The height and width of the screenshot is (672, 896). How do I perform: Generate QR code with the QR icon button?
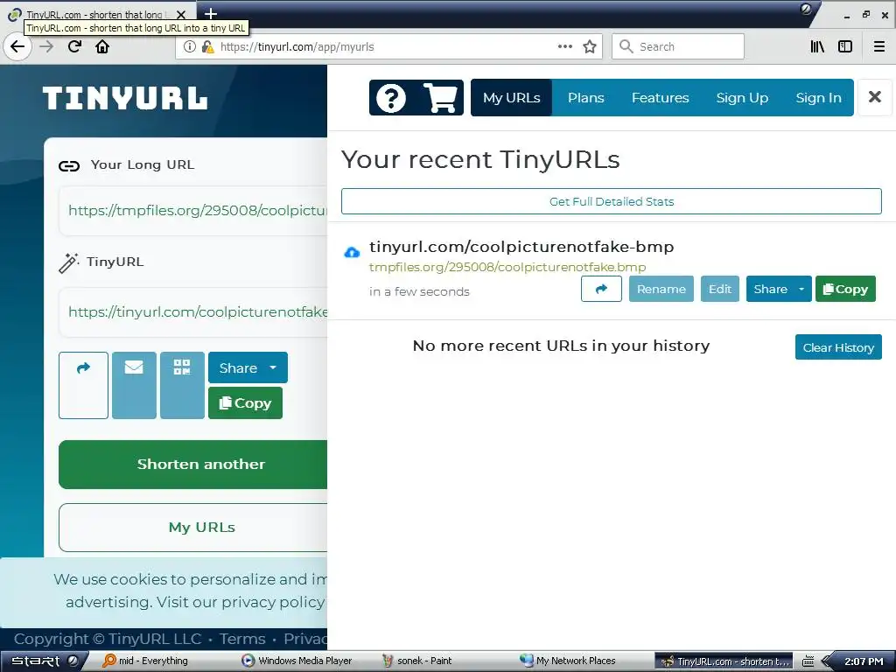182,385
